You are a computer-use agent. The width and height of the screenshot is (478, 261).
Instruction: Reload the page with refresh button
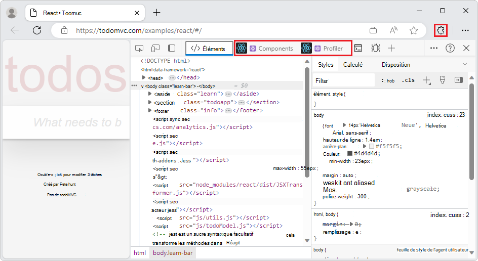point(37,30)
